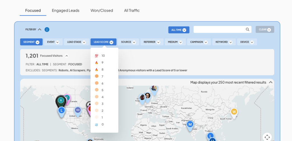292x141 pixels.
Task: Open the Device filter dropdown
Action: point(247,42)
